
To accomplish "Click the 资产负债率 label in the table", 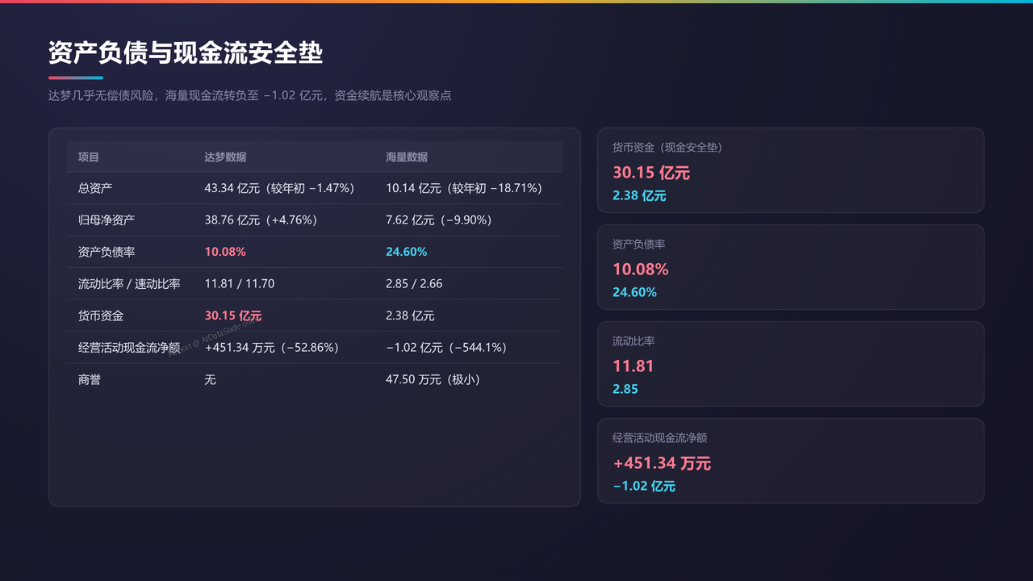I will pos(107,252).
